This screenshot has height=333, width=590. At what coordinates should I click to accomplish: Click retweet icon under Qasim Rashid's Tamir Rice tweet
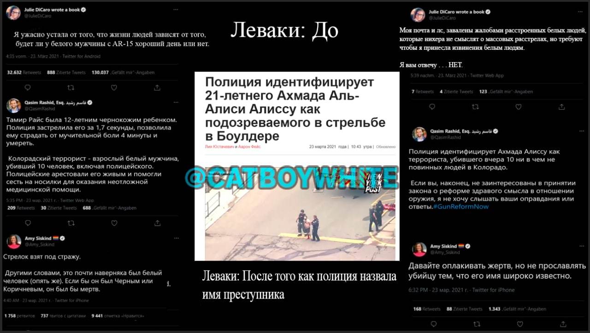pos(71,223)
